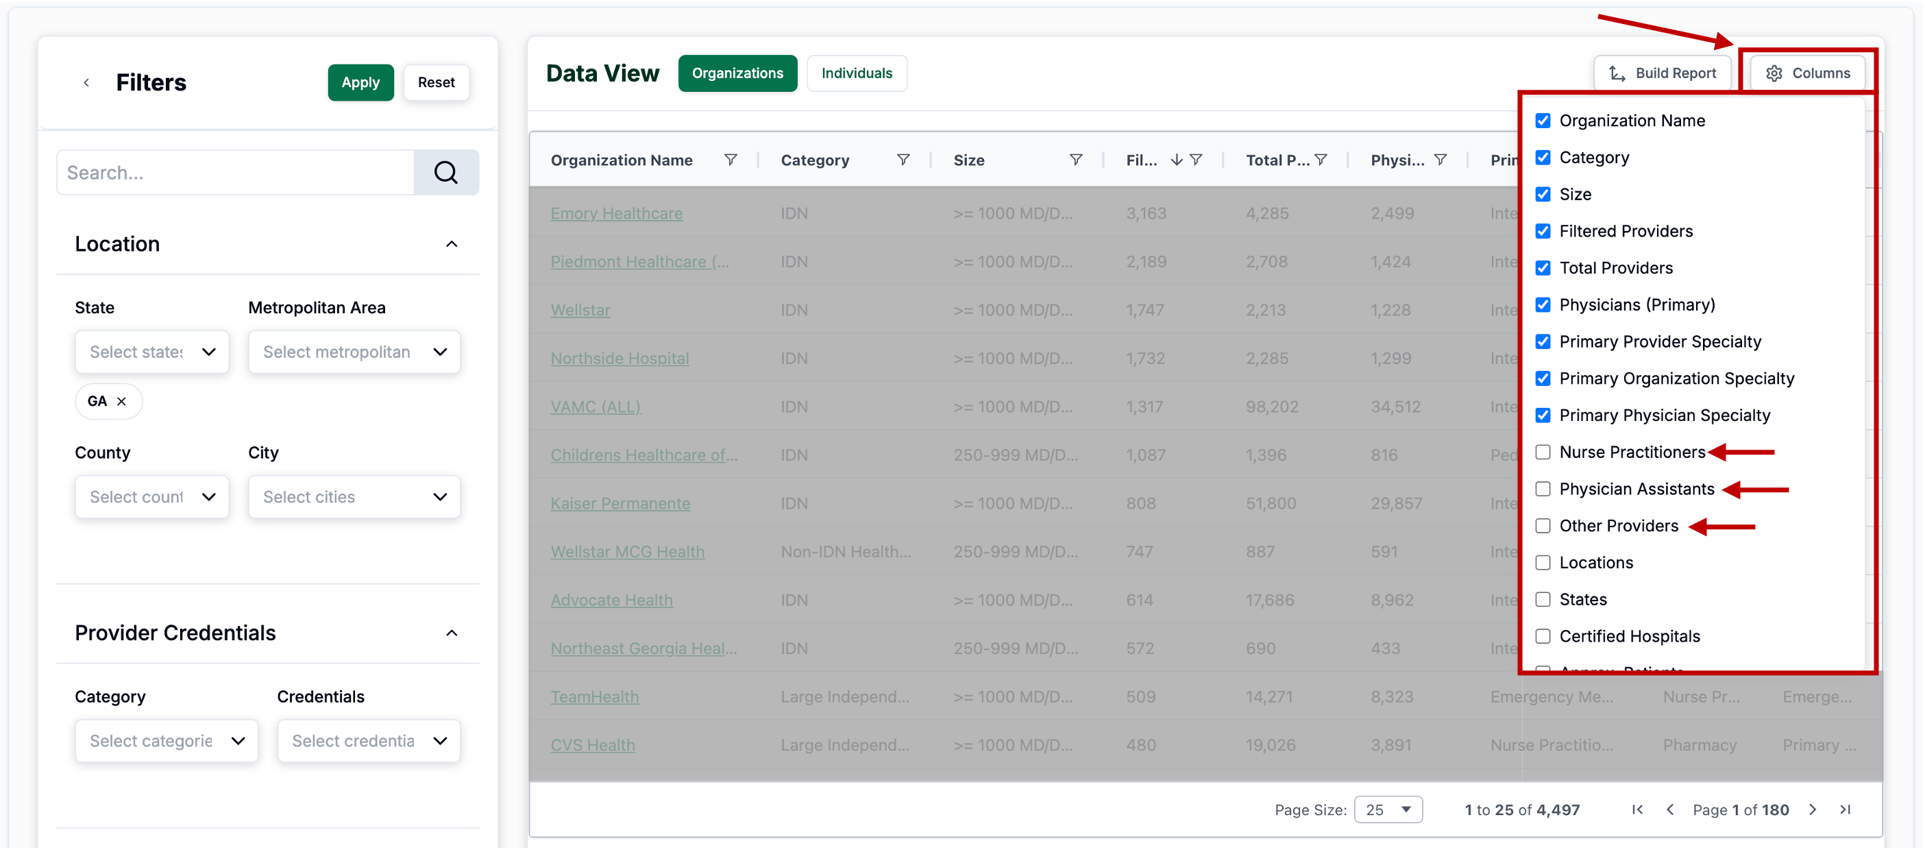Enable Nurse Practitioners column checkbox
Image resolution: width=1925 pixels, height=848 pixels.
tap(1543, 452)
